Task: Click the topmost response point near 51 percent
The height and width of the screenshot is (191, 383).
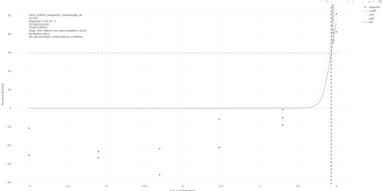Action: coord(336,14)
